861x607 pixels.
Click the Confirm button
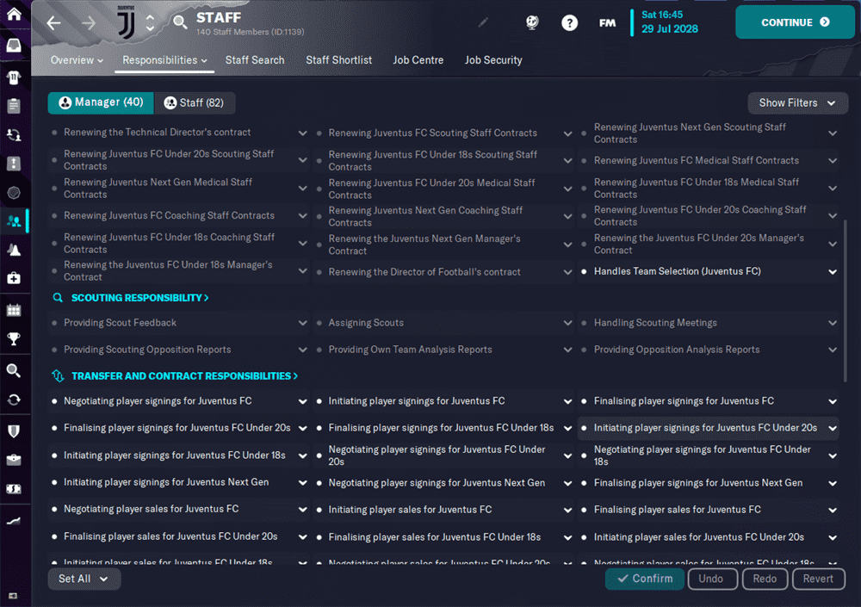[645, 579]
